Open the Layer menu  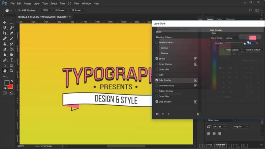pyautogui.click(x=36, y=3)
